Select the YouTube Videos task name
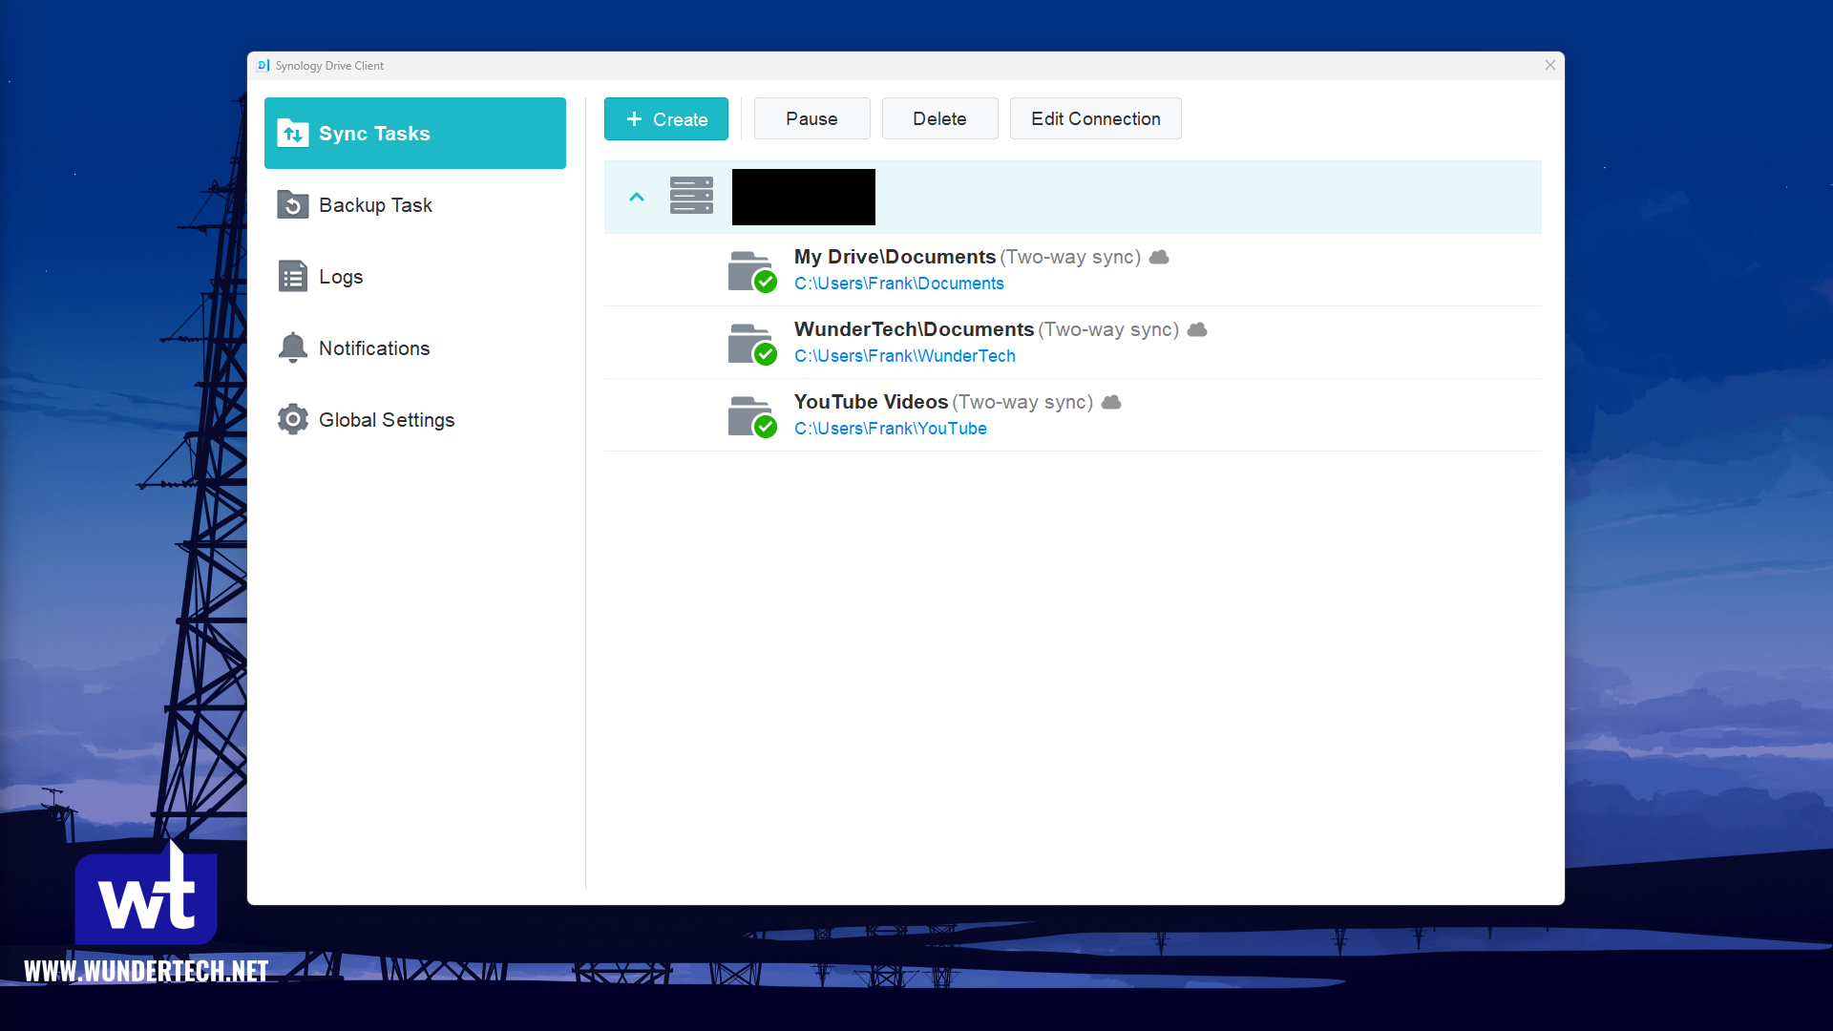 point(871,402)
